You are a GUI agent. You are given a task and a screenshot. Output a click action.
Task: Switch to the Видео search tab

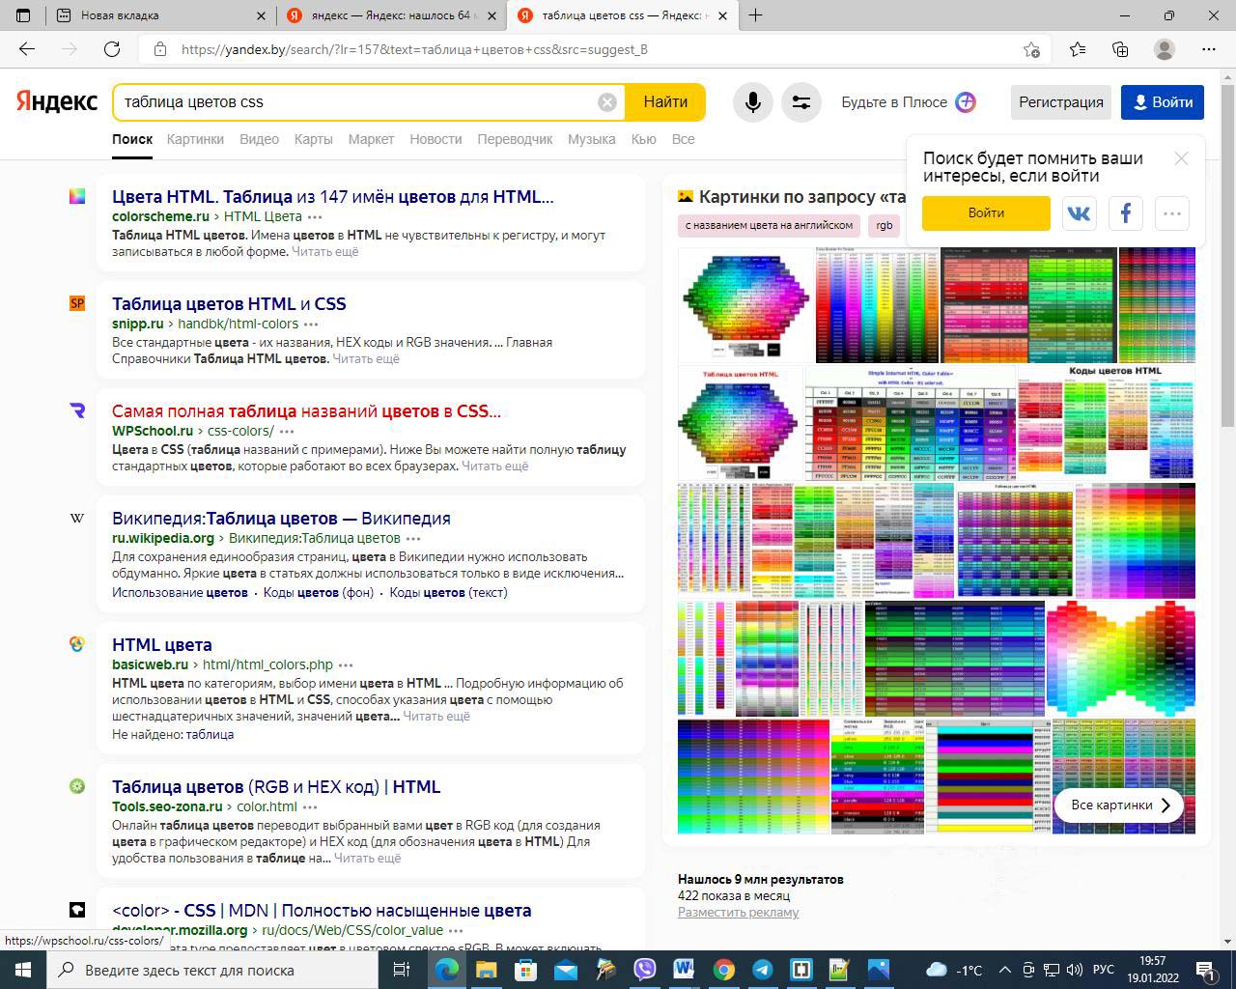pos(259,139)
